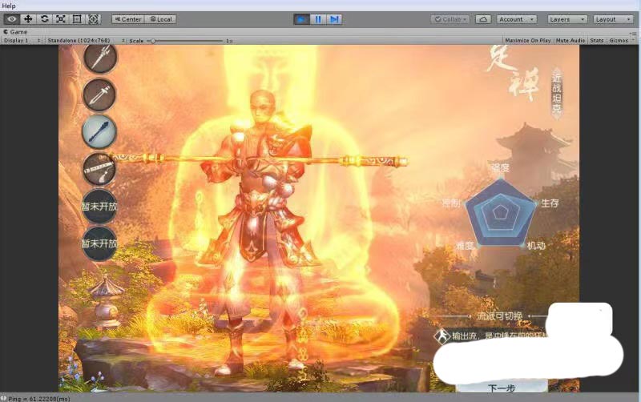
Task: Click the second 暂未开放 locked slot
Action: click(x=99, y=243)
